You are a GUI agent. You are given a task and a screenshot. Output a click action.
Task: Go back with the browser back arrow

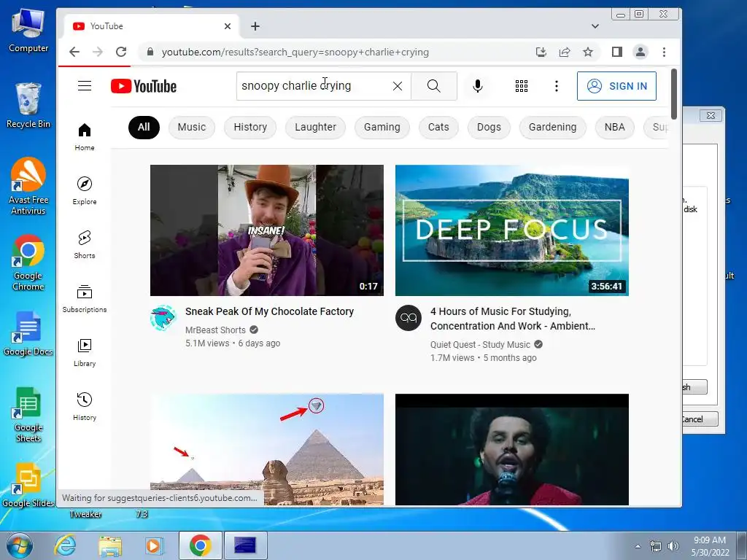click(74, 52)
